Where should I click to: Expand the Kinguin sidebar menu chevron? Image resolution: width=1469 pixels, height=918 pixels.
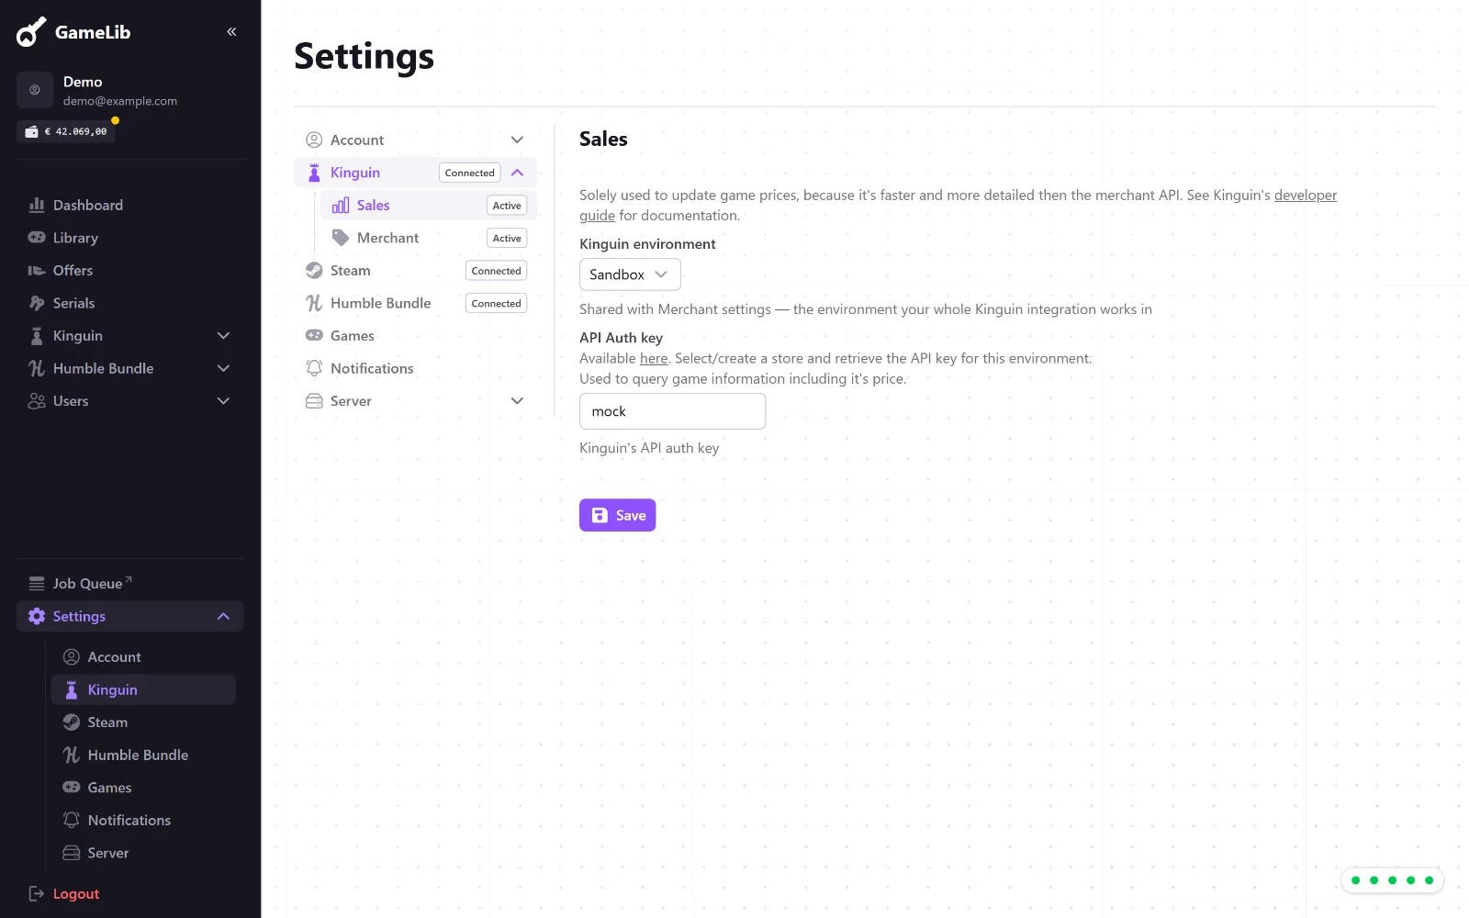(223, 336)
